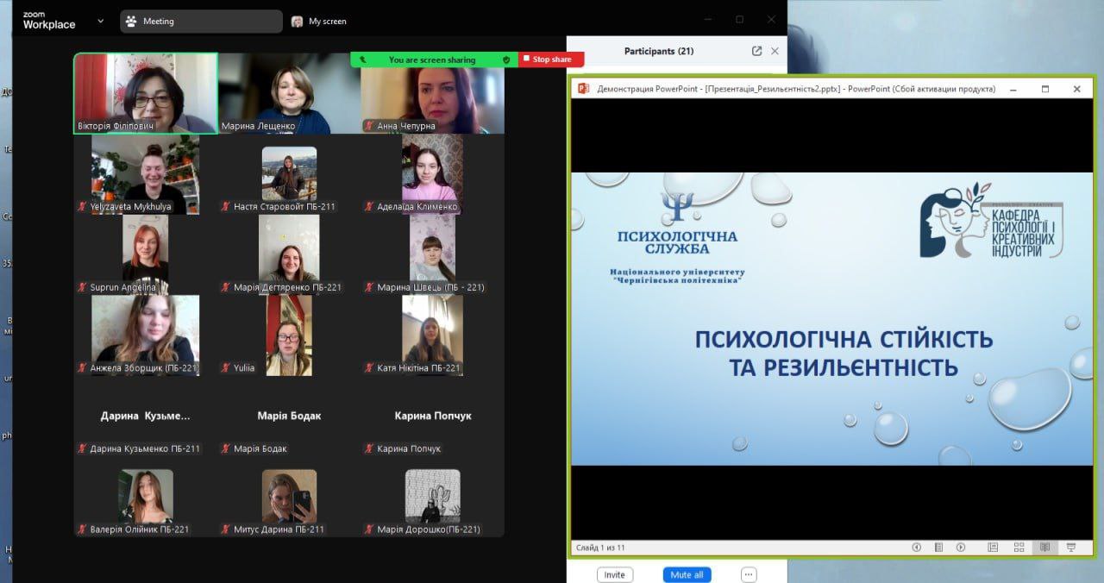Click the green shield security icon
Viewport: 1104px width, 583px height.
[x=506, y=60]
